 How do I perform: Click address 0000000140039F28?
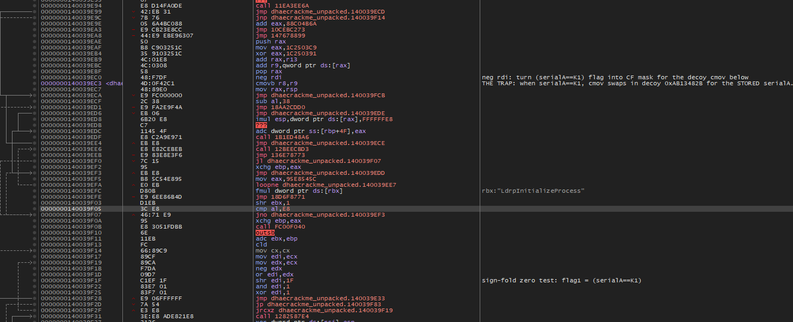(x=71, y=298)
